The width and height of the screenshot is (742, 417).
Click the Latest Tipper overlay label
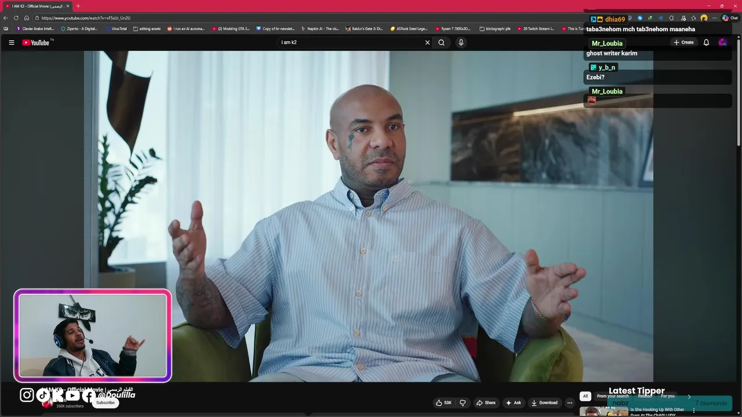(636, 391)
